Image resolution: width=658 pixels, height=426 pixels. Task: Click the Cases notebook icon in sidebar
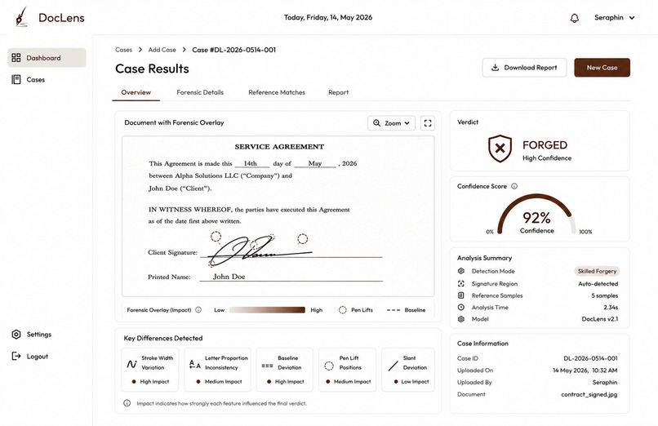16,79
